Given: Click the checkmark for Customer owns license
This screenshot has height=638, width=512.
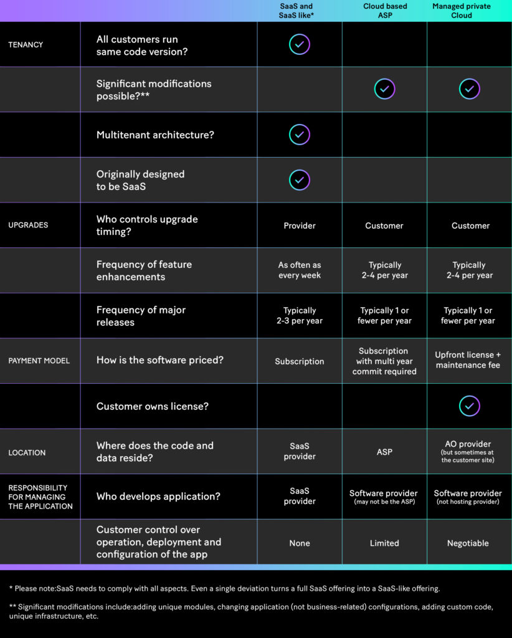Looking at the screenshot, I should (x=469, y=406).
